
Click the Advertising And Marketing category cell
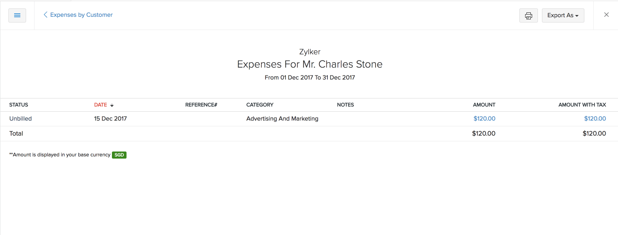(282, 119)
